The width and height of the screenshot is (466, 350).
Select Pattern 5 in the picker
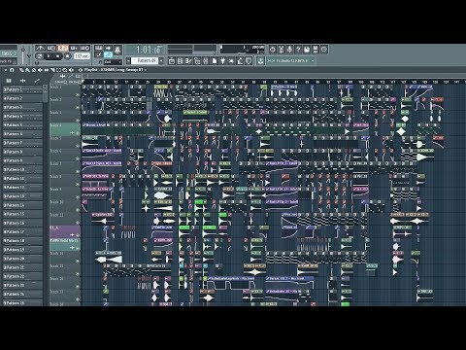[22, 125]
